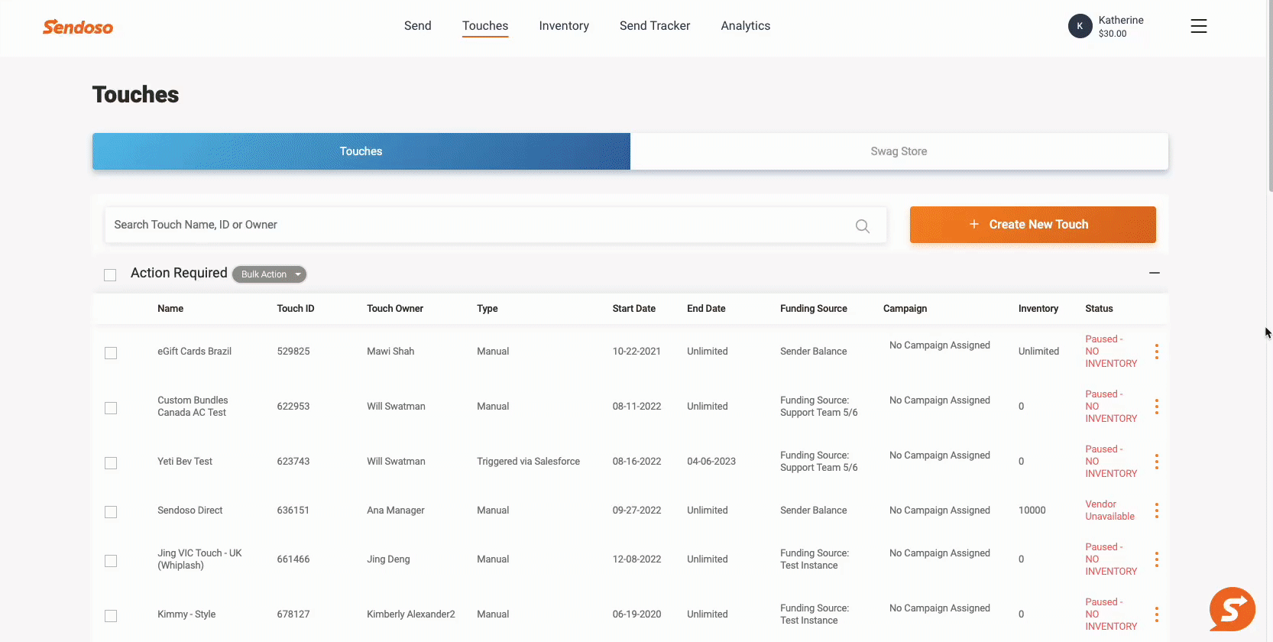This screenshot has height=642, width=1273.
Task: Click inventory value 10000
Action: pos(1032,511)
